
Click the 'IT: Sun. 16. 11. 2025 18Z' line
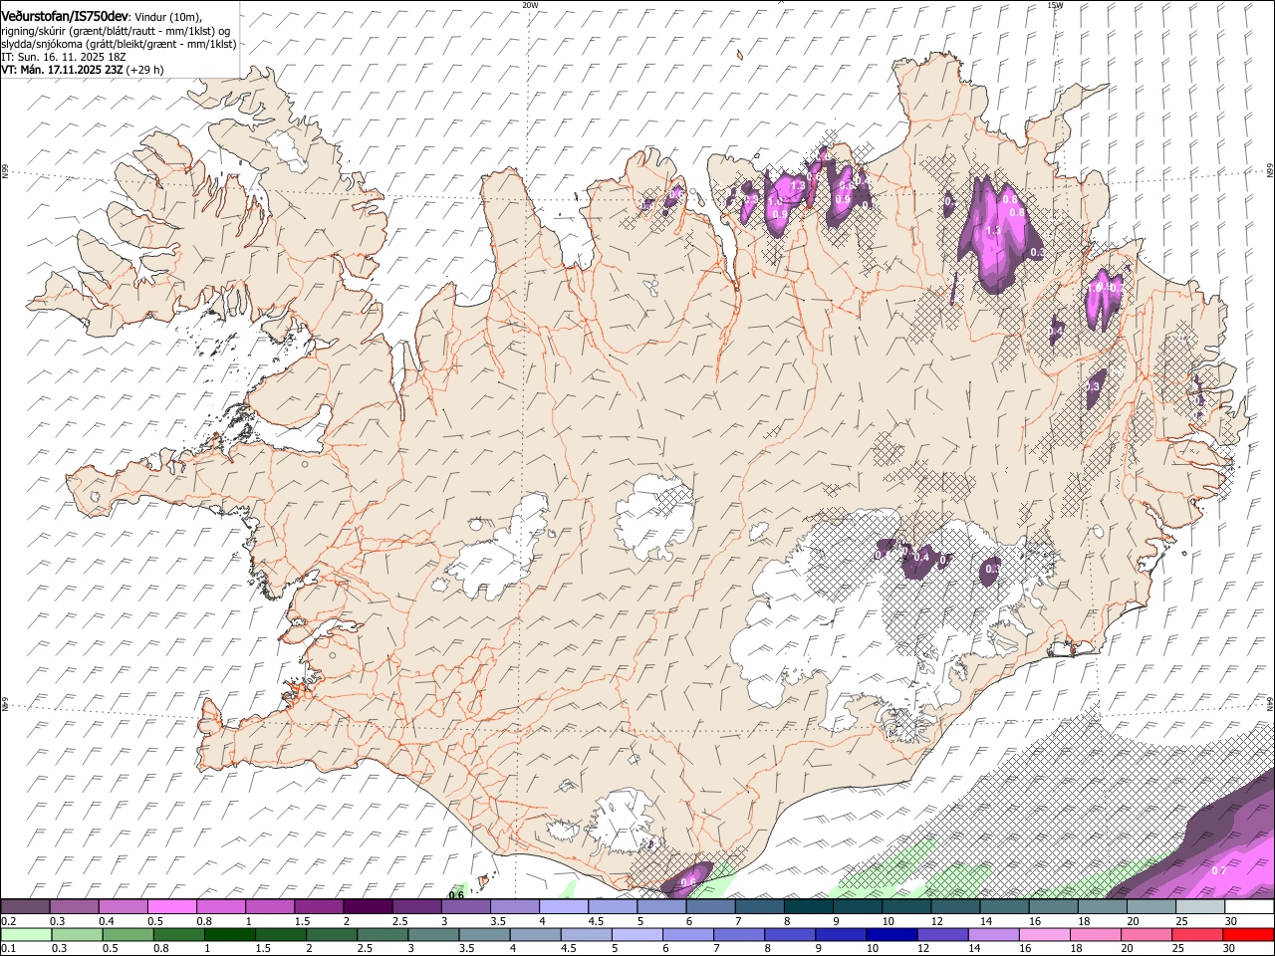[x=62, y=57]
